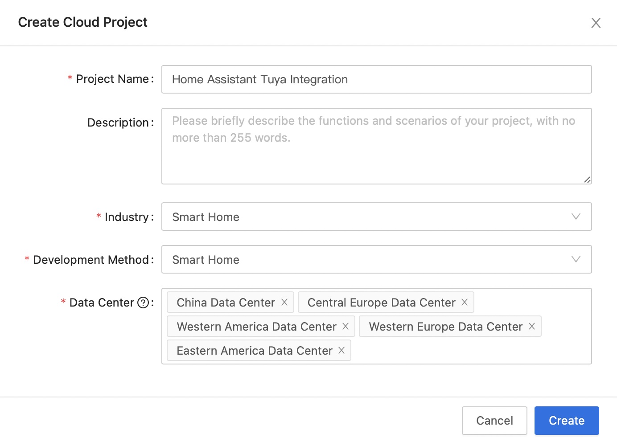
Task: Click the 'Central Europe Data Center' tag text
Action: tap(381, 303)
